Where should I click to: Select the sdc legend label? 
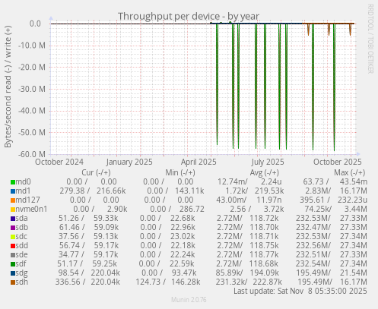21,236
